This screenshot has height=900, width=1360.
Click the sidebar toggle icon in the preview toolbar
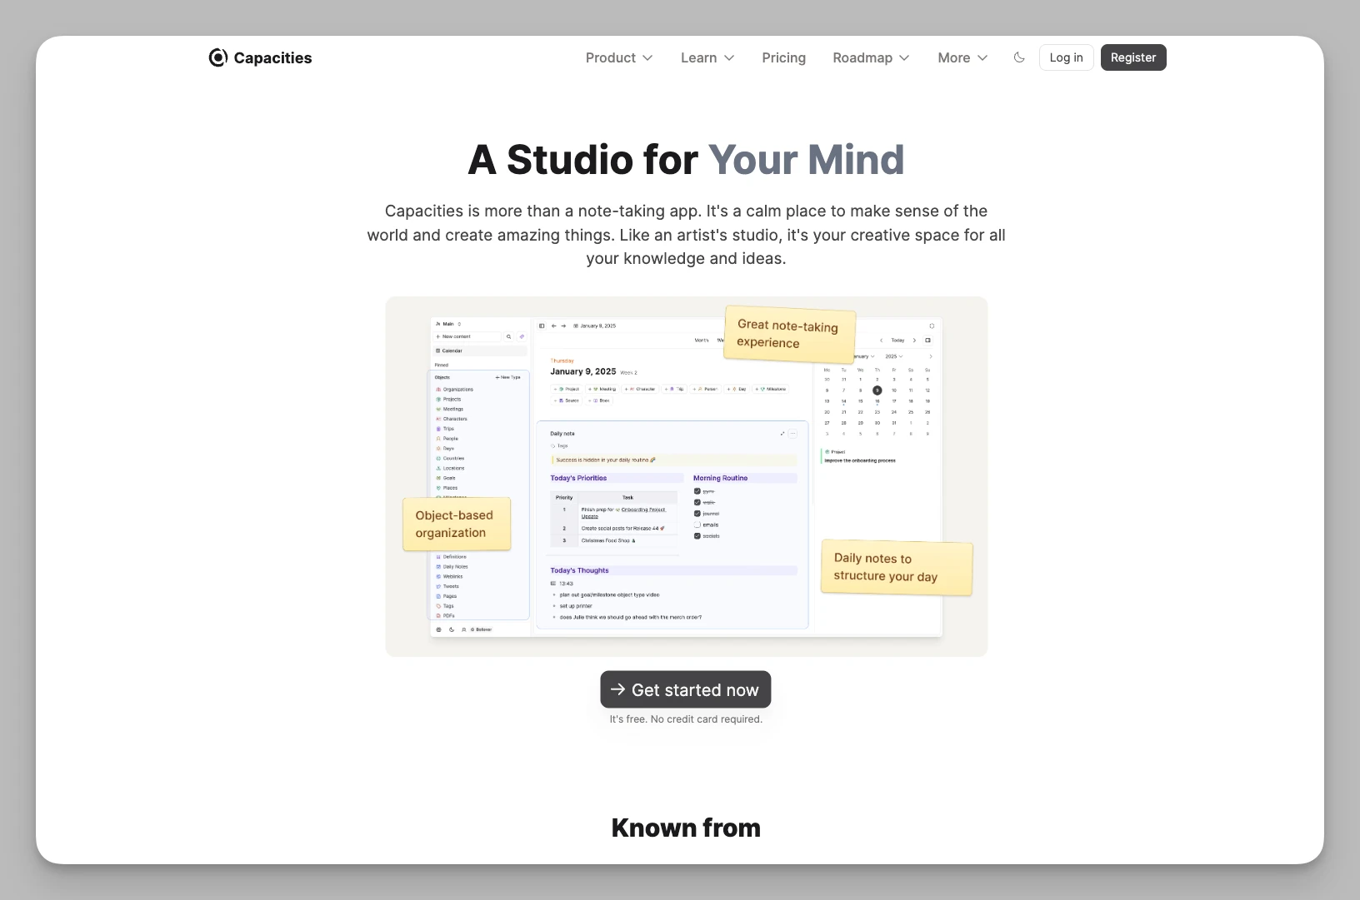click(x=542, y=326)
